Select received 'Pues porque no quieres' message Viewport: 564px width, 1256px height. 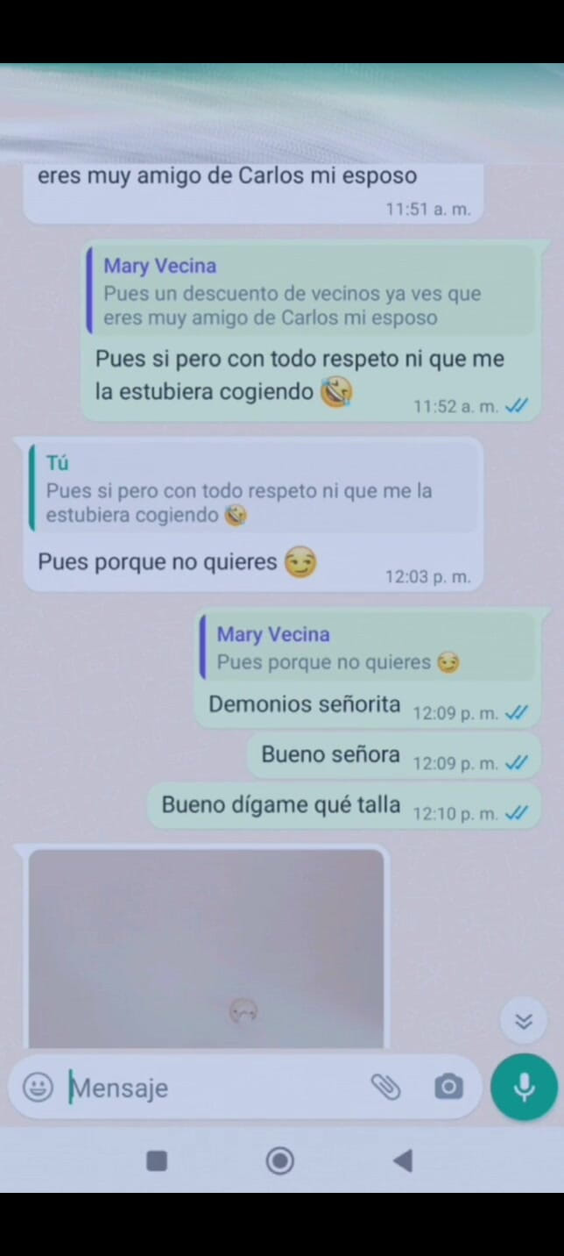pos(253,514)
